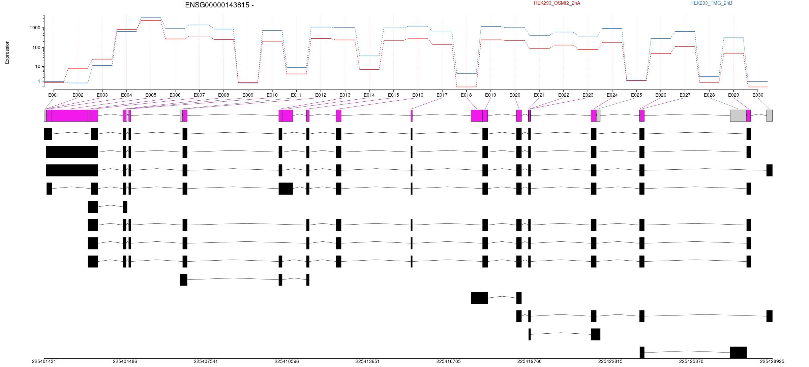Click genomic coordinate 225401431
809x367 pixels.
(44, 361)
